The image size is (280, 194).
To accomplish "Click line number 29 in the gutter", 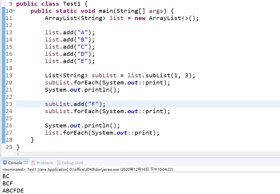I will (9, 147).
